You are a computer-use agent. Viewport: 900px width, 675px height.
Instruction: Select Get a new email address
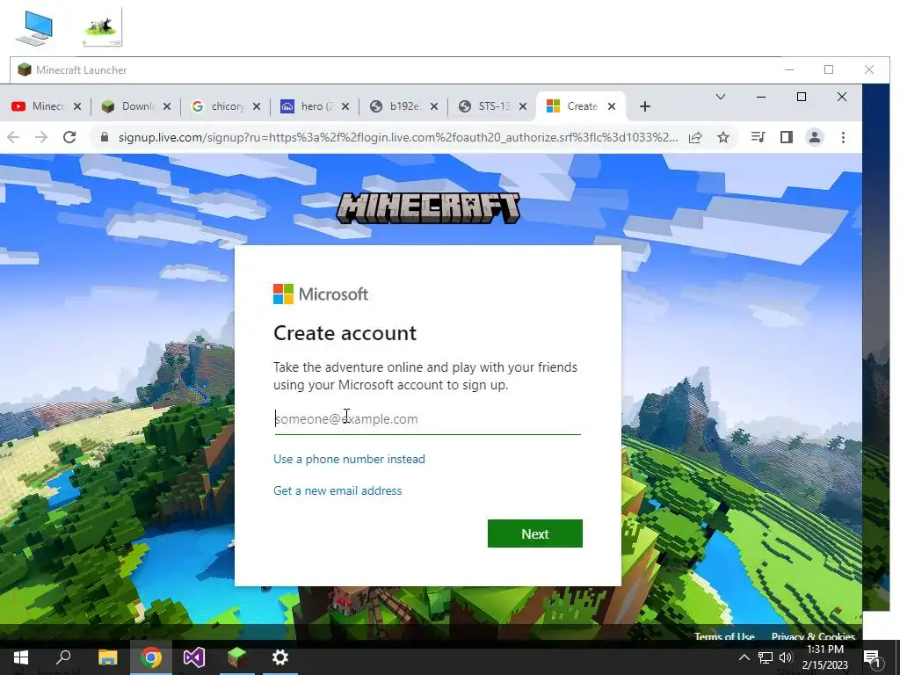(337, 490)
